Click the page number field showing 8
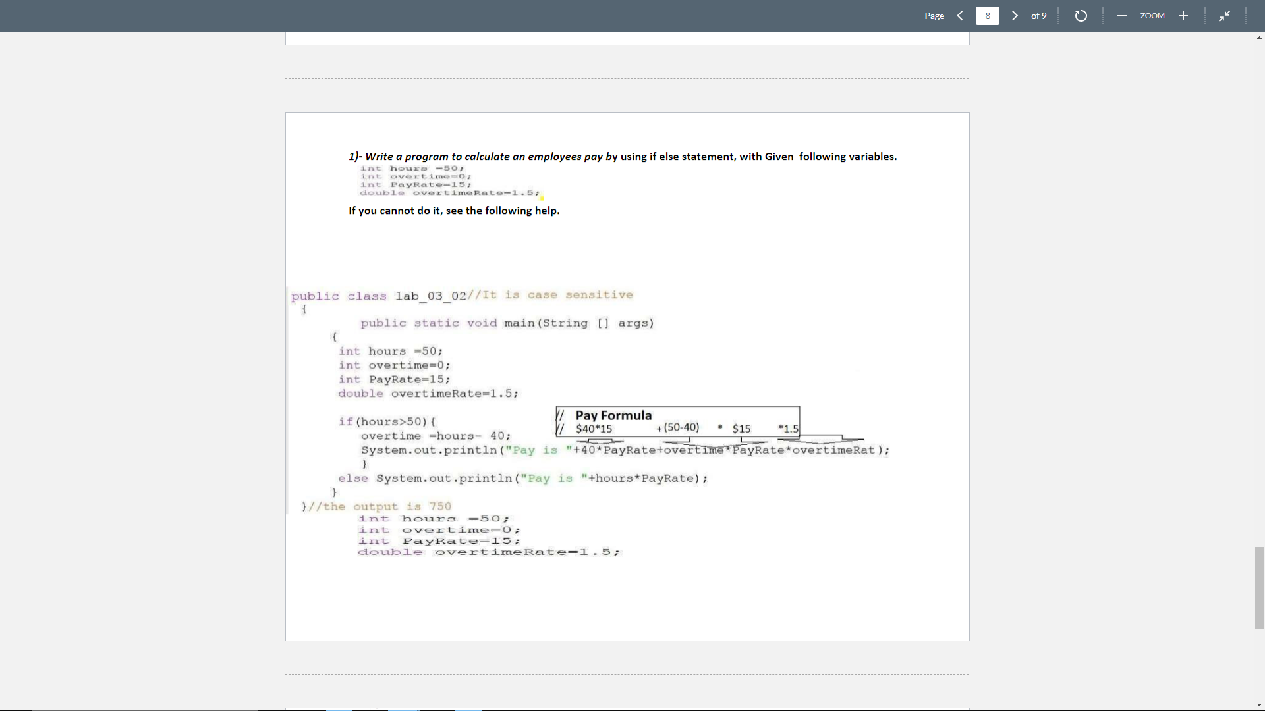This screenshot has height=711, width=1265. pos(987,16)
